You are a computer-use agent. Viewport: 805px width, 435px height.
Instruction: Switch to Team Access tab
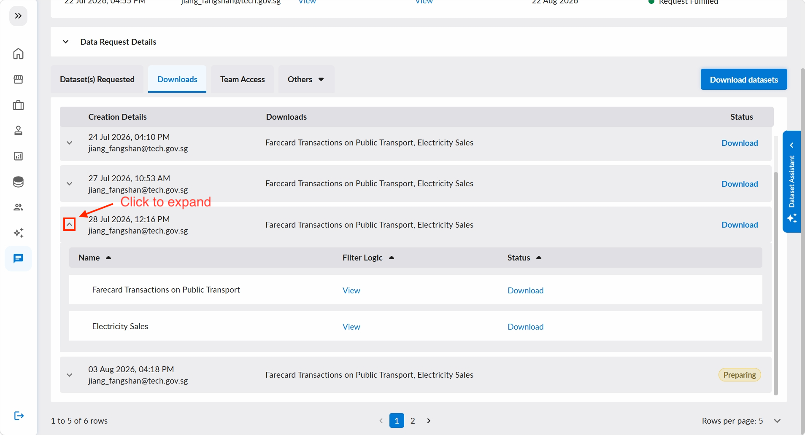click(243, 79)
